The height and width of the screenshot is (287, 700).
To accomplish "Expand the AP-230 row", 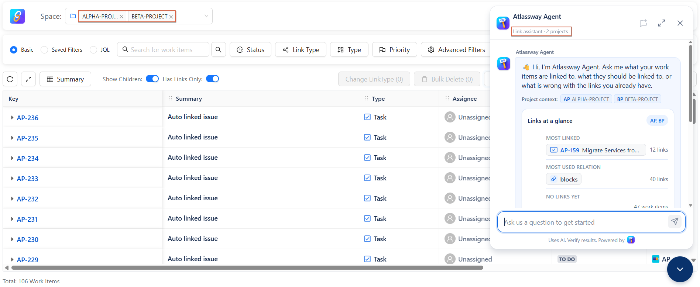I will (12, 239).
